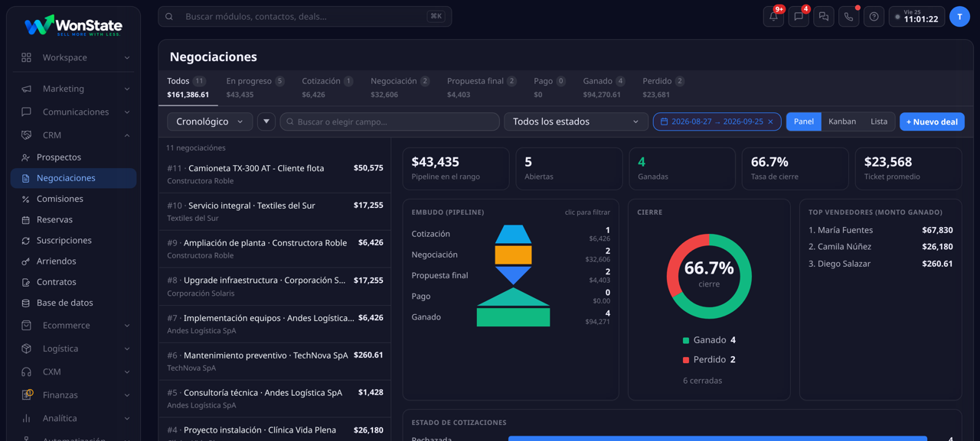Filter by orange Negociación funnel segment
Screen dimensions: 980x441
(x=513, y=255)
